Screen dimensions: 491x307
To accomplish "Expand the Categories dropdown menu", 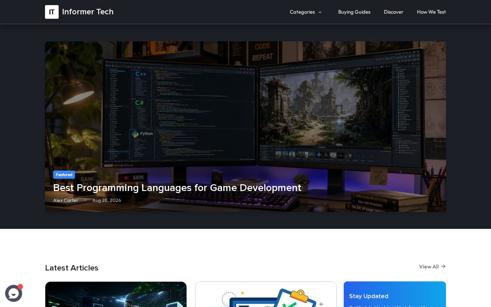I will (306, 12).
